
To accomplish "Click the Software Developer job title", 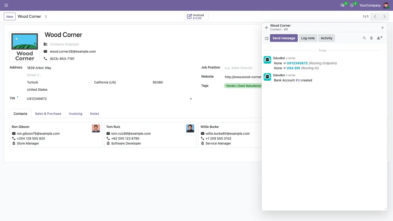I will click(x=126, y=143).
